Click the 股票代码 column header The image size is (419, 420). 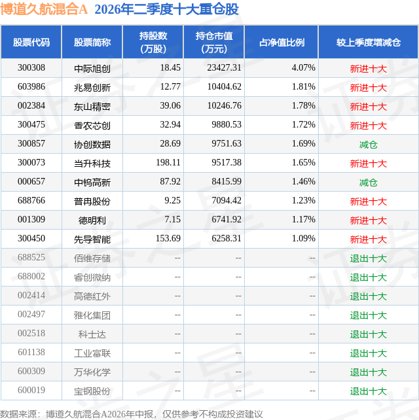pos(31,43)
